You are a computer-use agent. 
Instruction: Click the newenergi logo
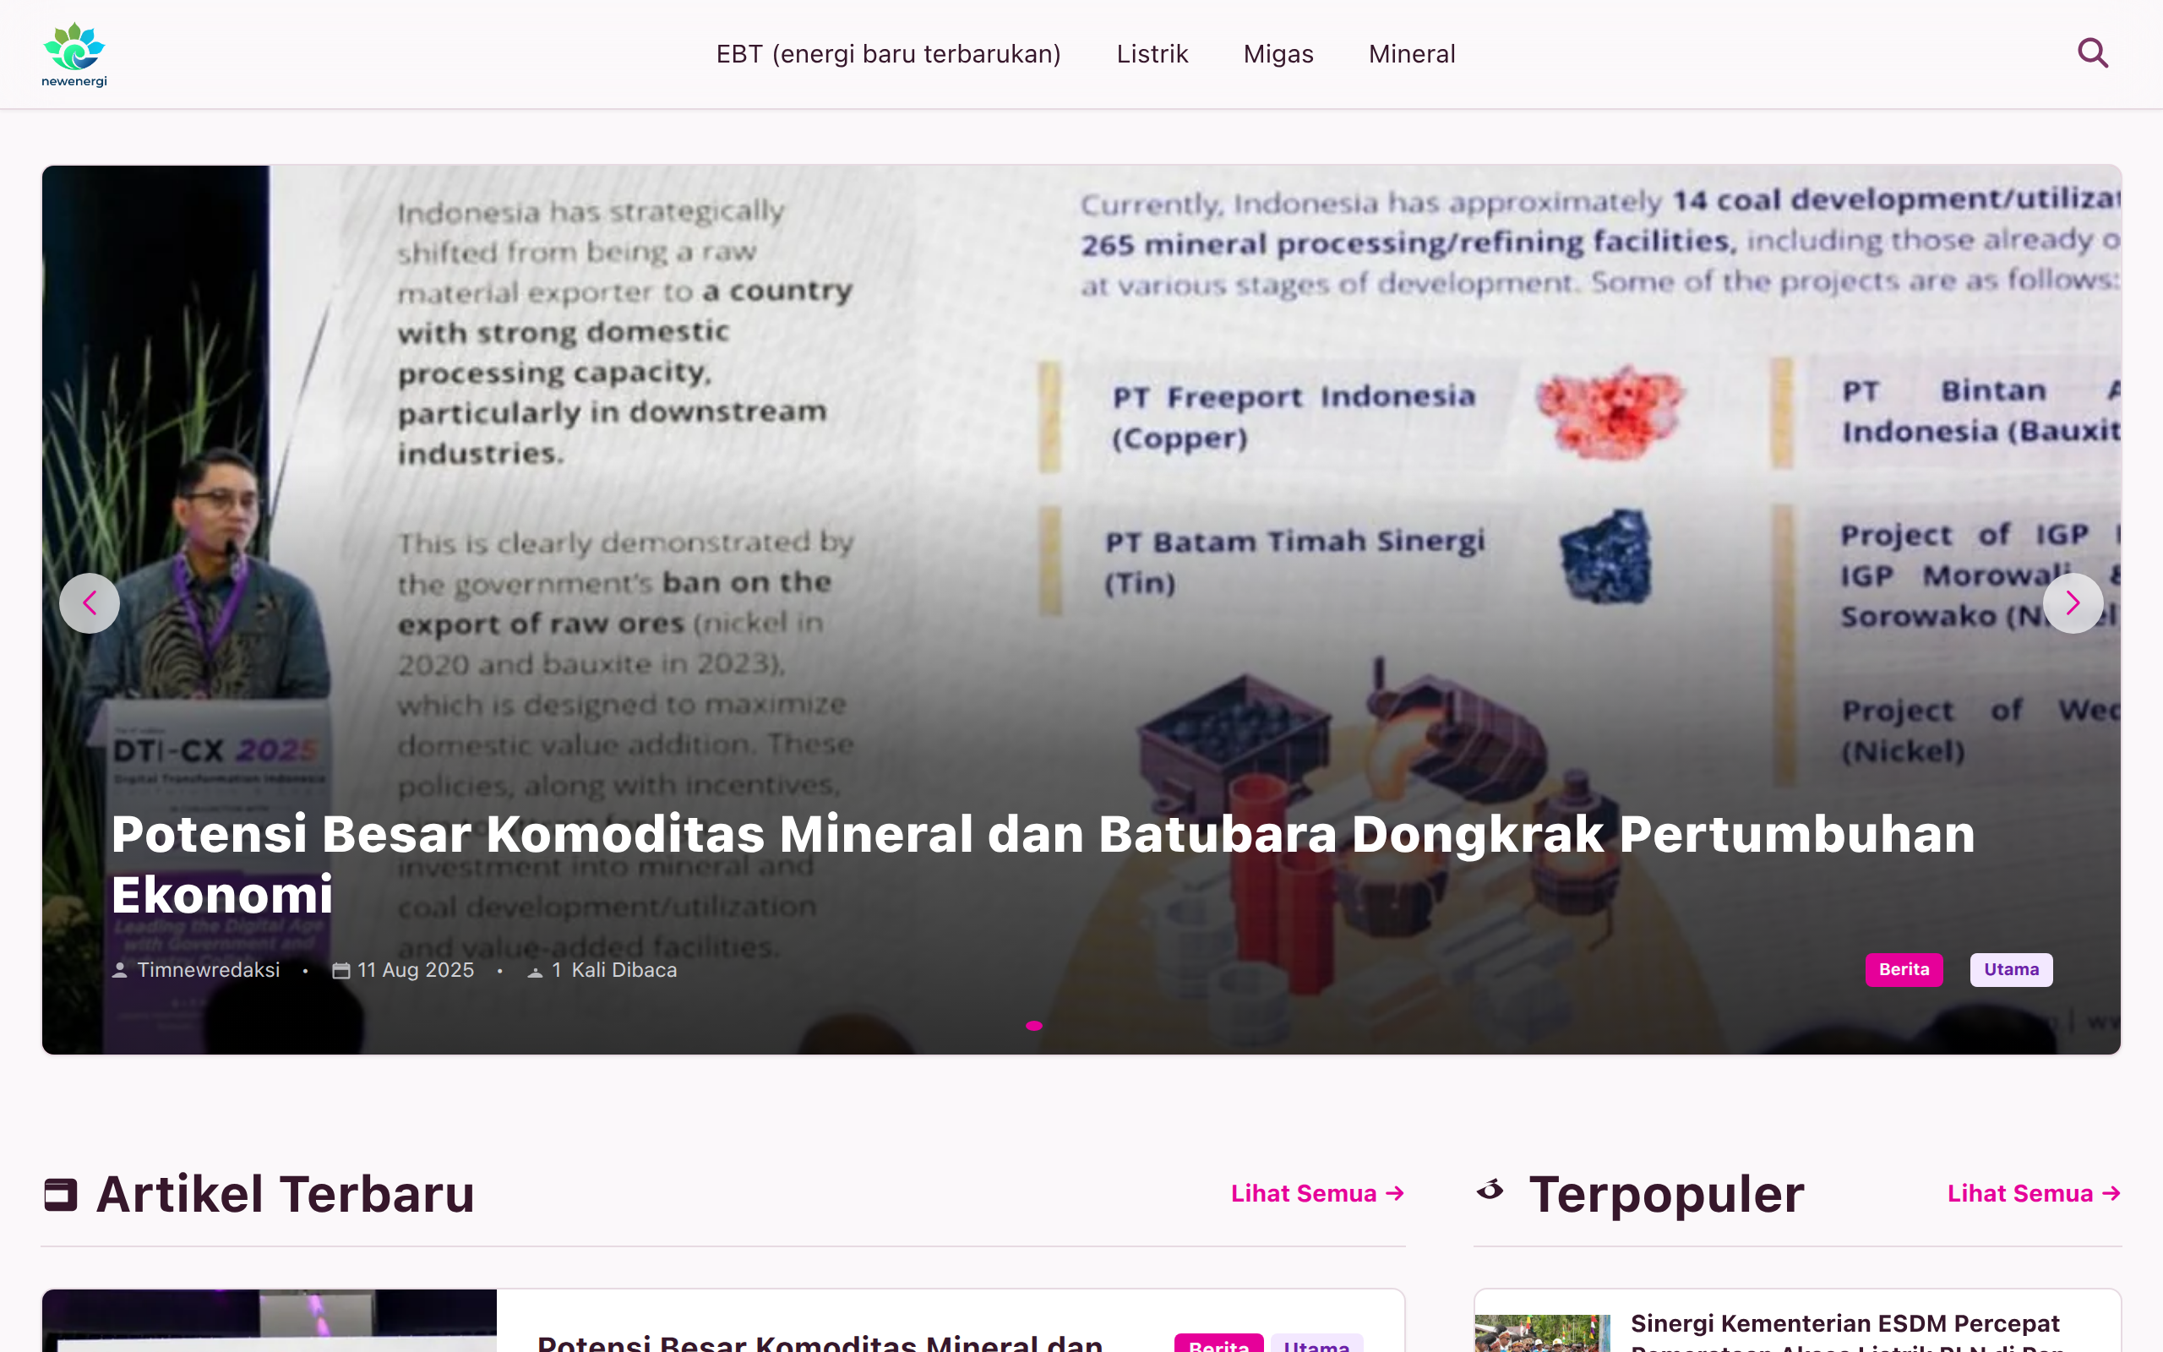74,55
